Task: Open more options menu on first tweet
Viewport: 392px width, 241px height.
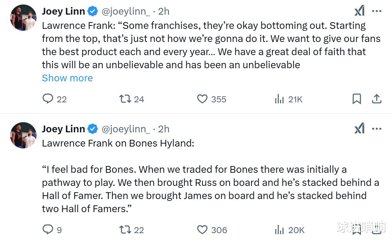Action: (377, 11)
